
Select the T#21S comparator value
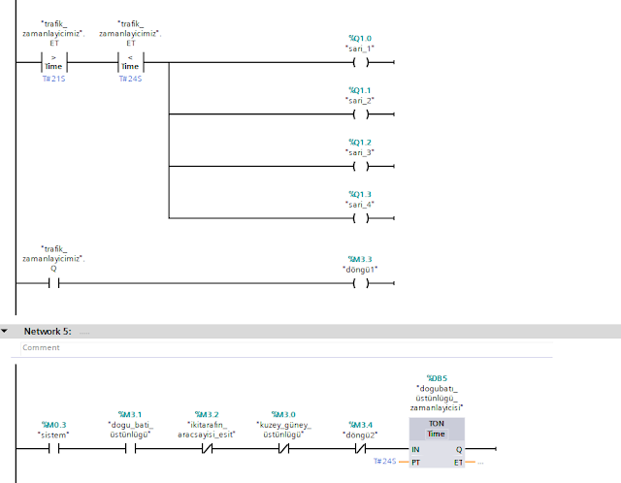tap(54, 79)
